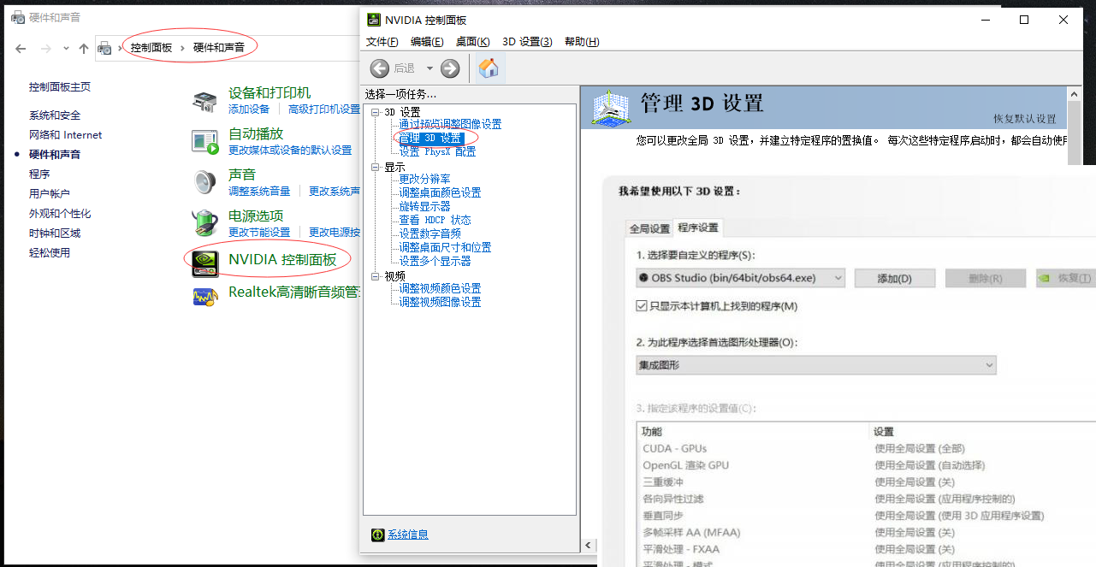Select 调整桌面尺寸和位置 tree item
This screenshot has height=567, width=1096.
(445, 248)
